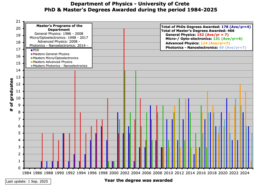Select the "Masters General Physics" legend label
The width and height of the screenshot is (275, 187).
coord(51,54)
